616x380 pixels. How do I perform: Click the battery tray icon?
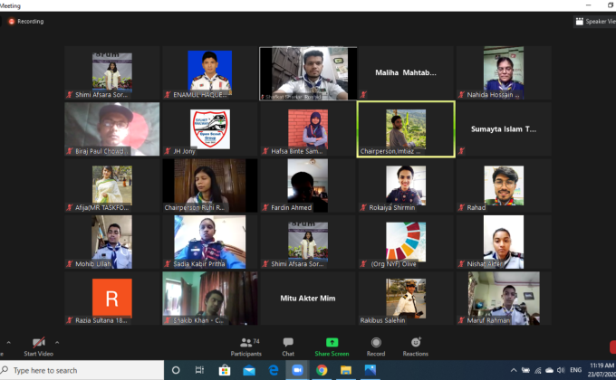(x=525, y=370)
